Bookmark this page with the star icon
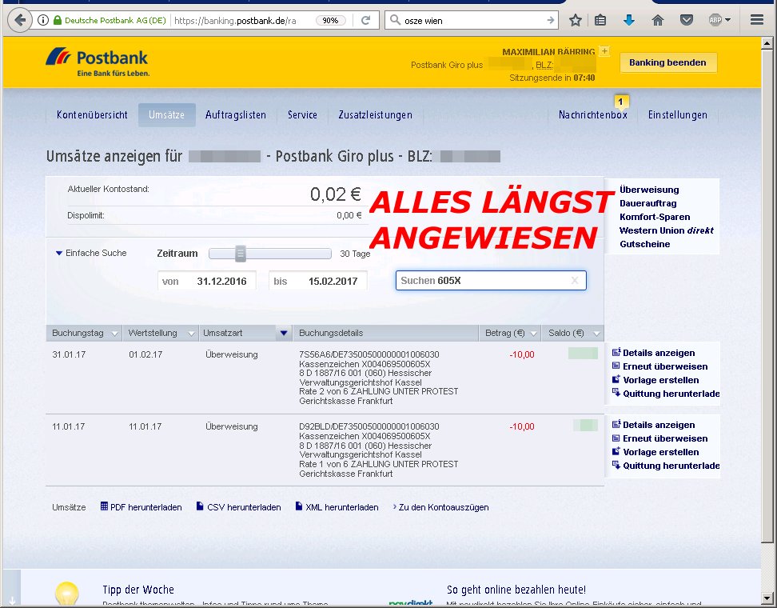The image size is (777, 608). (x=575, y=20)
